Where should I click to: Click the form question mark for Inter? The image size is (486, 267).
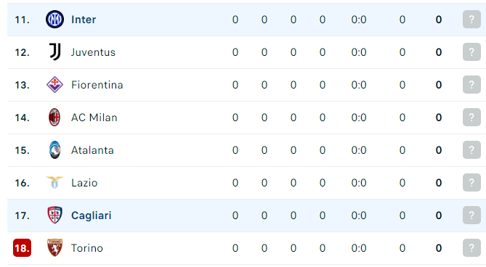[471, 19]
